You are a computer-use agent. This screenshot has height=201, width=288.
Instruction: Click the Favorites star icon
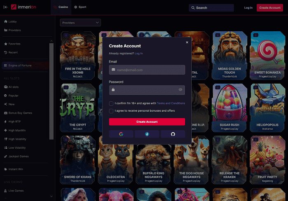point(5,44)
